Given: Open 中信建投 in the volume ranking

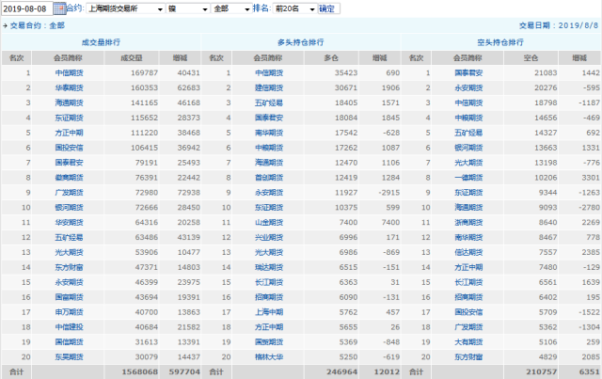Looking at the screenshot, I should tap(69, 327).
